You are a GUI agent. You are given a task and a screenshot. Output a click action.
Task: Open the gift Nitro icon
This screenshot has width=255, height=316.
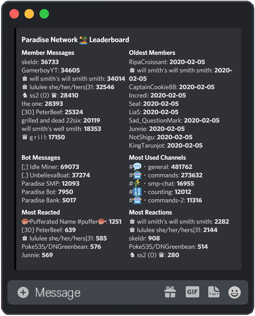pos(170,292)
